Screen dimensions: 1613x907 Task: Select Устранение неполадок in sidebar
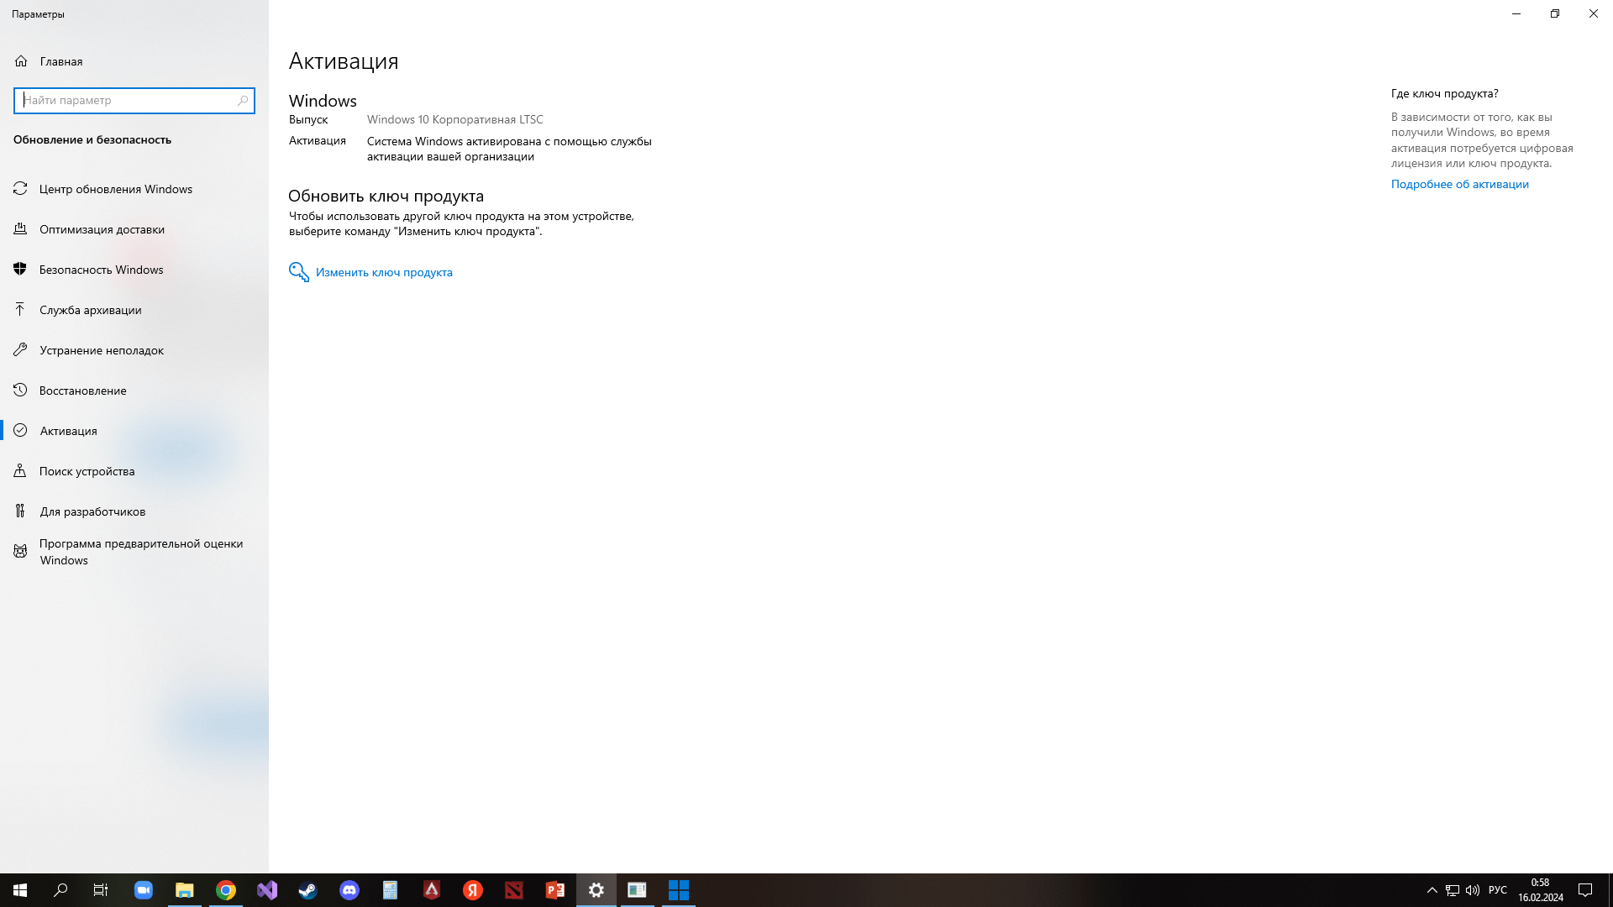tap(134, 350)
